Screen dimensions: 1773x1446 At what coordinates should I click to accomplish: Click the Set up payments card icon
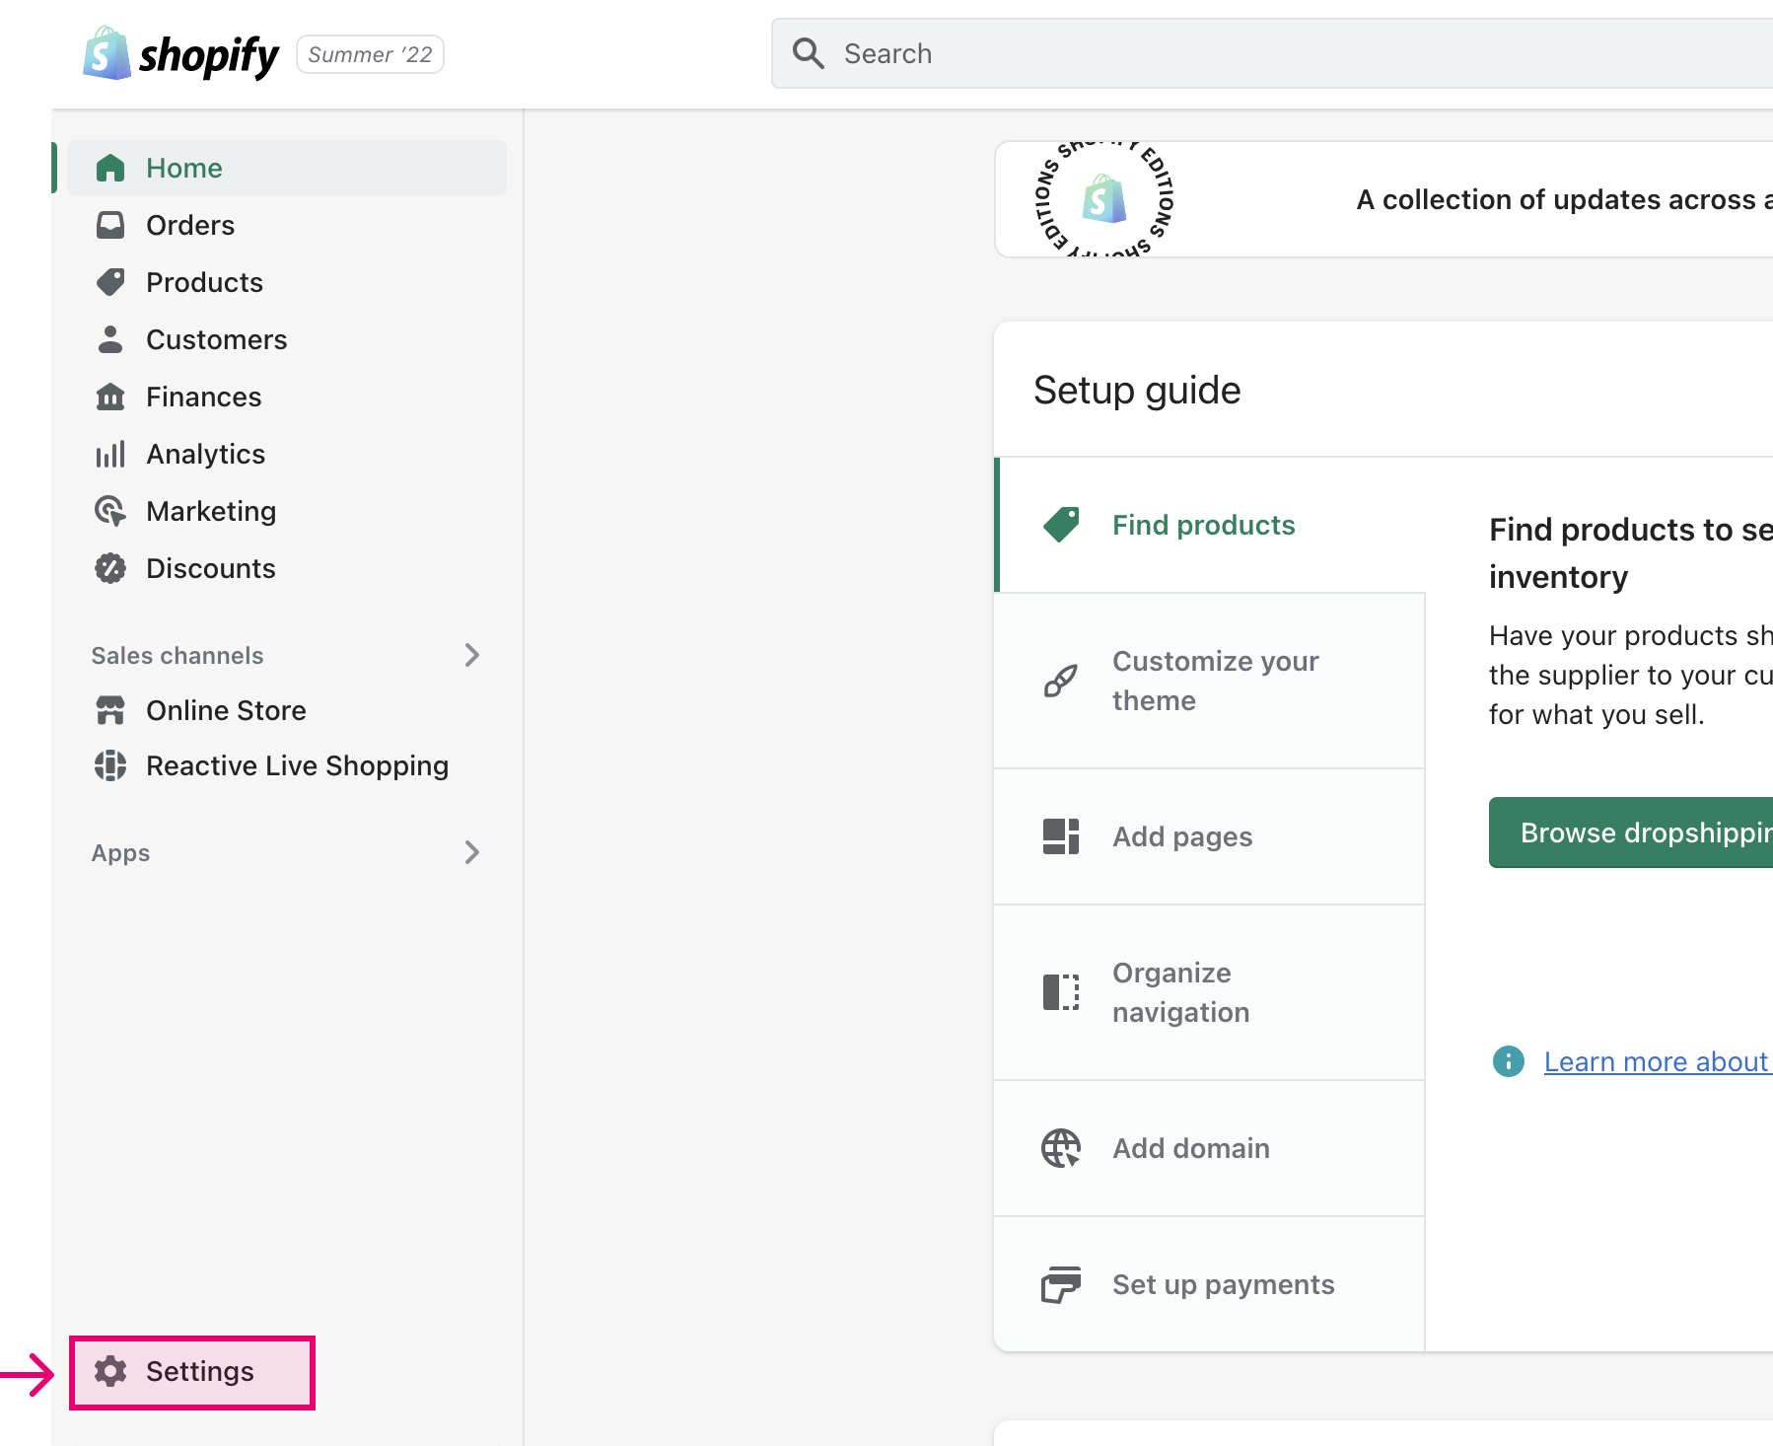(x=1061, y=1284)
